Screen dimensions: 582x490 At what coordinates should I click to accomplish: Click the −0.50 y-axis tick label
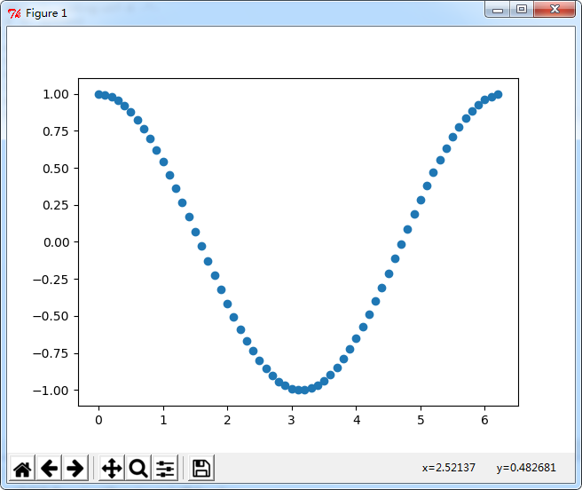[x=51, y=316]
